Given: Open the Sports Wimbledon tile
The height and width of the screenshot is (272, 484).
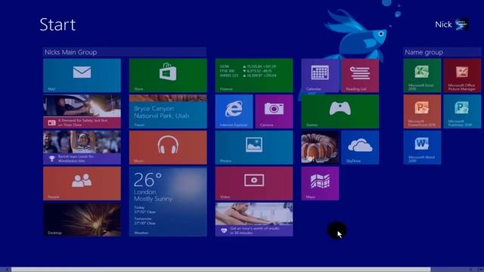Looking at the screenshot, I should coord(82,147).
